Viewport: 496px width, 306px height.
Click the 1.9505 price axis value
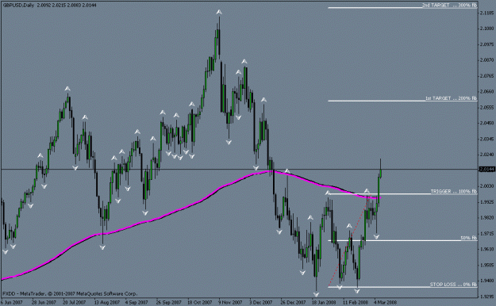tap(487, 265)
